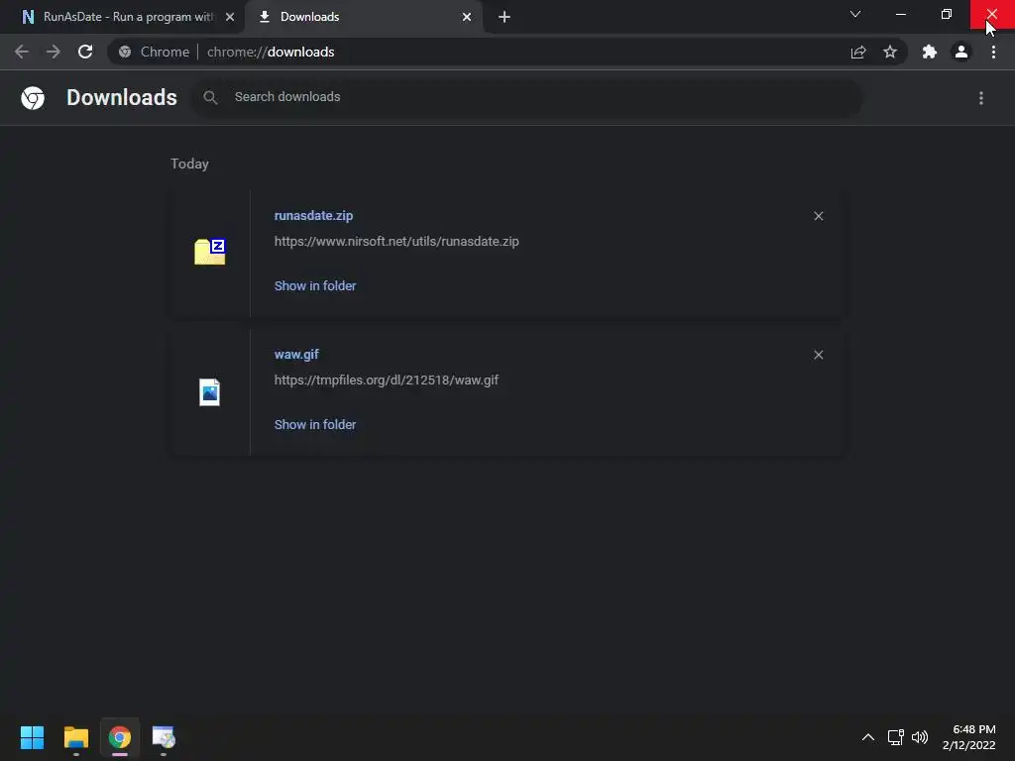
Task: Click the Today date heading
Action: [x=189, y=163]
